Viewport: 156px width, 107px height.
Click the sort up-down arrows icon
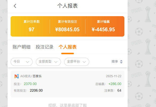point(121,62)
